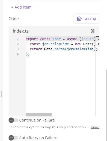This screenshot has height=141, width=107.
Task: Click line number 2 in editor
Action: point(18,44)
